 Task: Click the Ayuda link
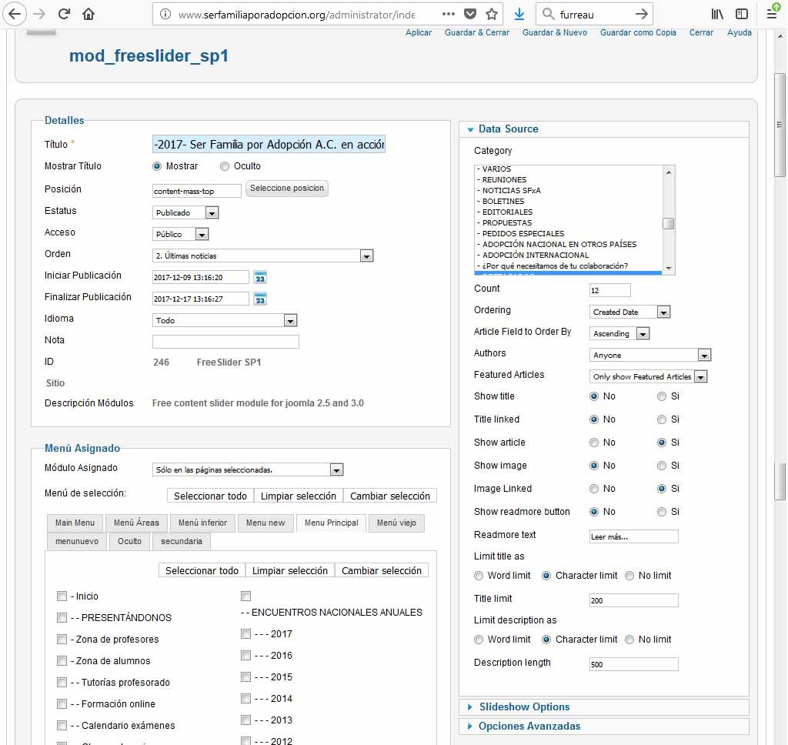tap(740, 32)
